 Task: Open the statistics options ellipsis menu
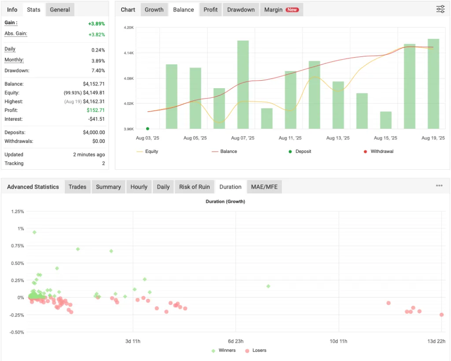coord(439,186)
